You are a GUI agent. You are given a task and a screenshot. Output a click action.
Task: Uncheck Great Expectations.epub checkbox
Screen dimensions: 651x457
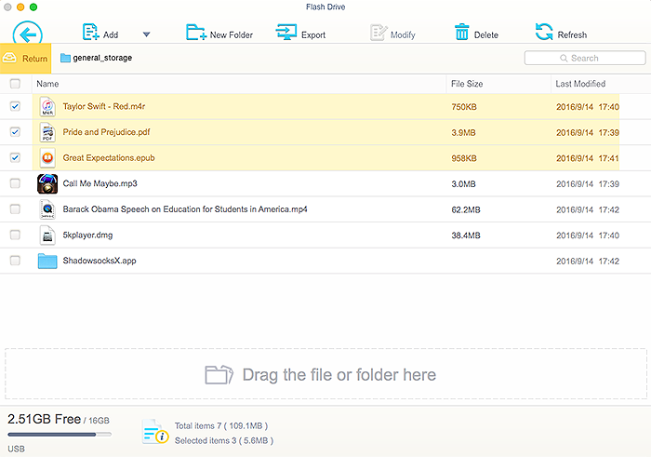pos(15,158)
